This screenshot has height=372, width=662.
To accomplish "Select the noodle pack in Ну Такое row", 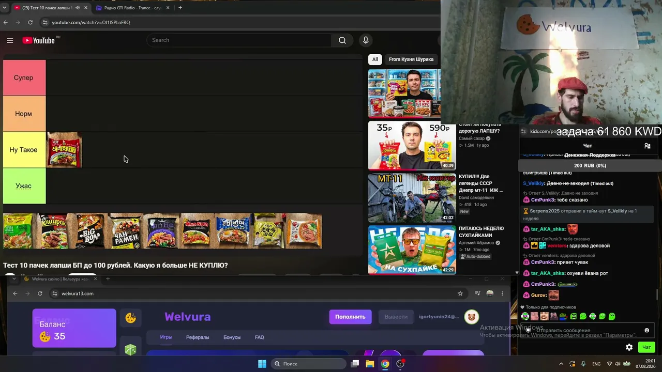I will (x=65, y=150).
